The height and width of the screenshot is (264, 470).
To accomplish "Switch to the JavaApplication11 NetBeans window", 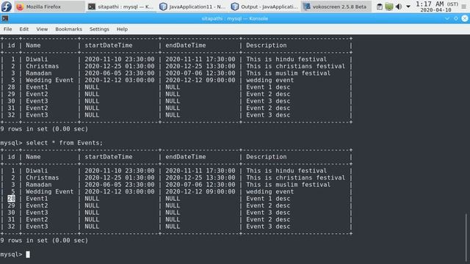I will click(192, 7).
